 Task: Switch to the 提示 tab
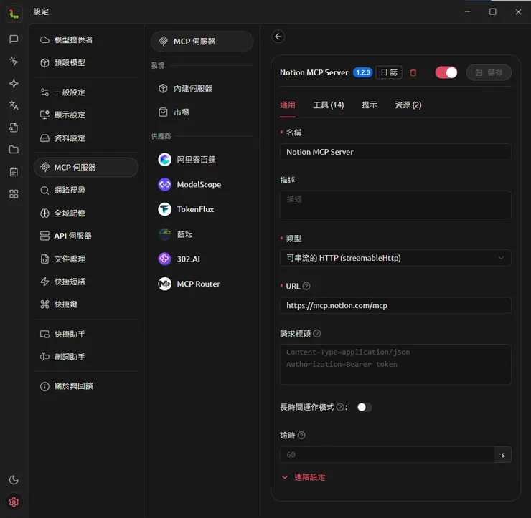tap(370, 105)
